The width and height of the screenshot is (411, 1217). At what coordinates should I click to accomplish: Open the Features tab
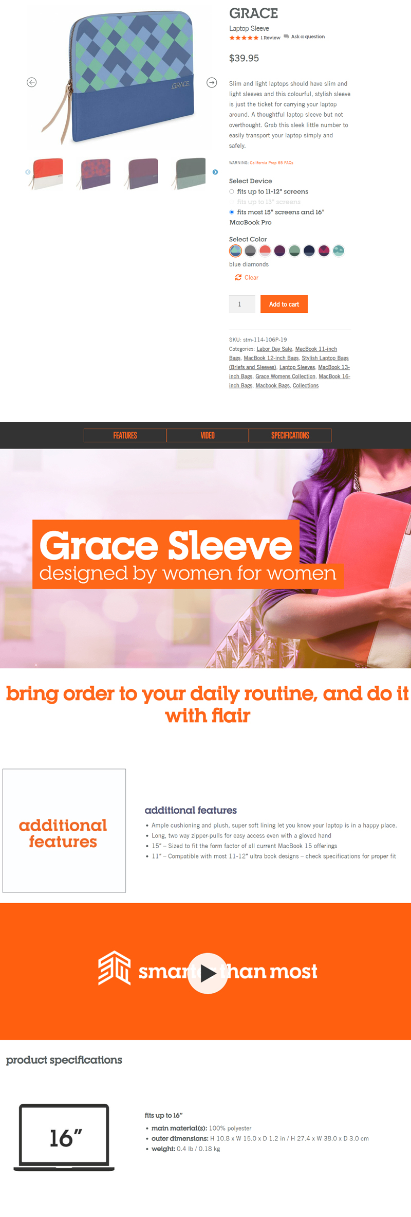(125, 435)
